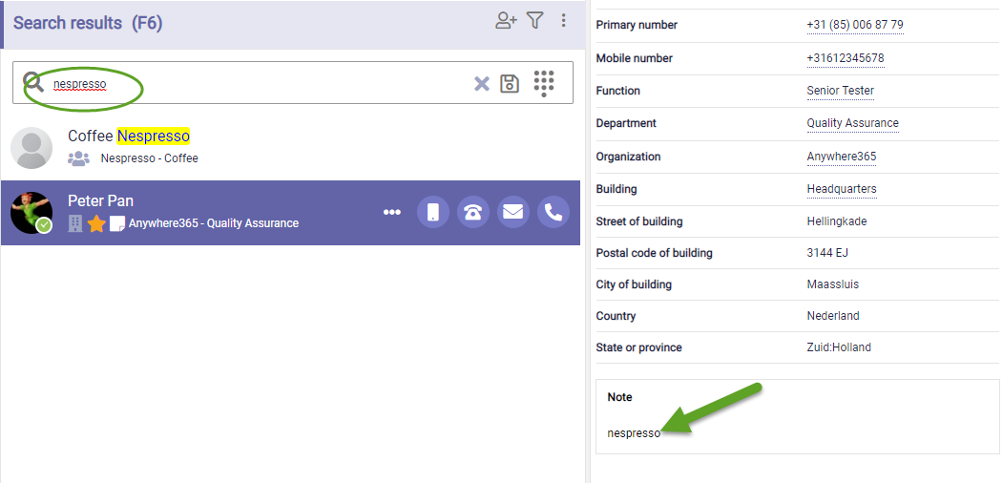
Task: Select the Peter Pan name text
Action: (x=100, y=200)
